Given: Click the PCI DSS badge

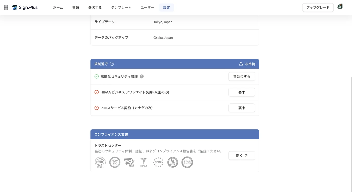Looking at the screenshot, I should [129, 162].
